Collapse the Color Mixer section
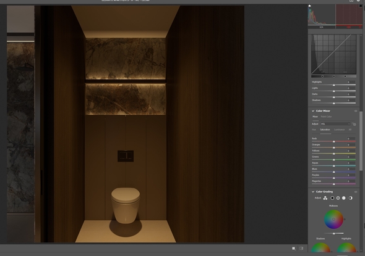Image resolution: width=365 pixels, height=256 pixels. [313, 111]
